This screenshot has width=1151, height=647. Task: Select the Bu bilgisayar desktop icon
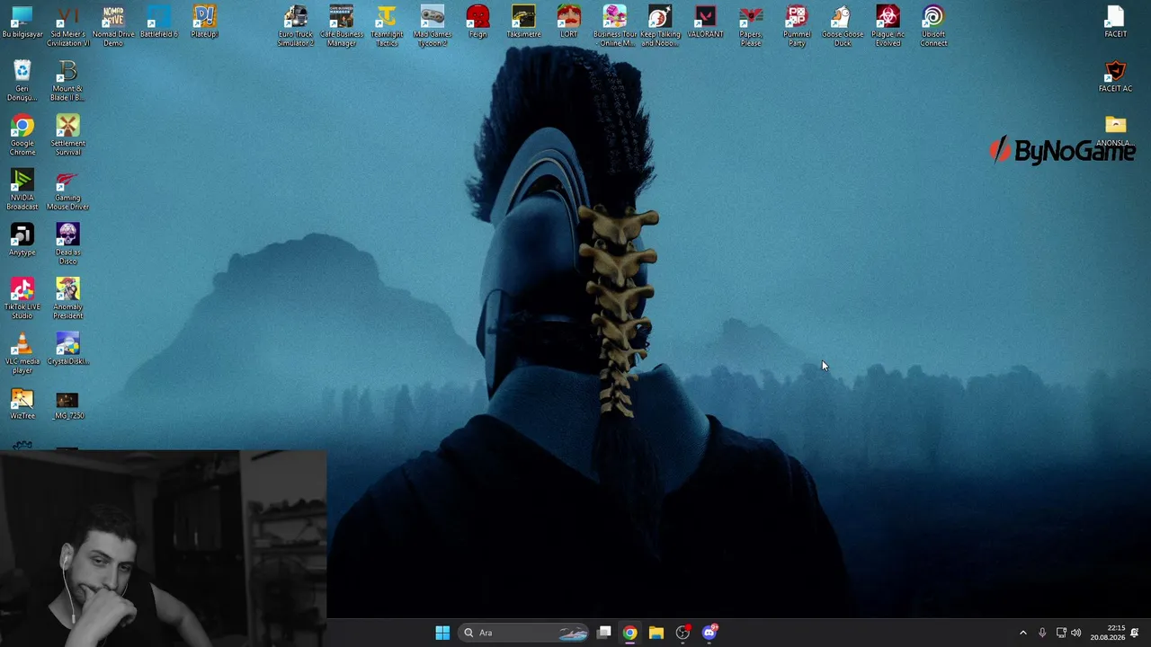[22, 22]
